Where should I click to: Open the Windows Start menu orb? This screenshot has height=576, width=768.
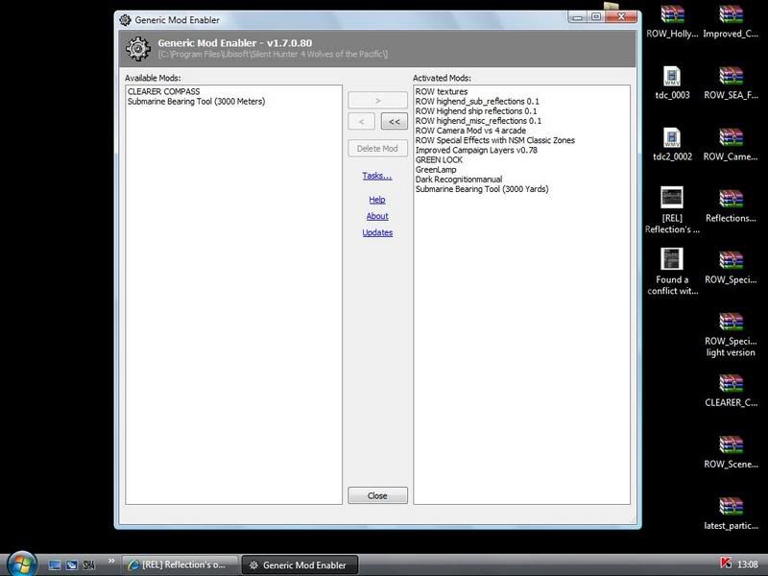pyautogui.click(x=20, y=564)
